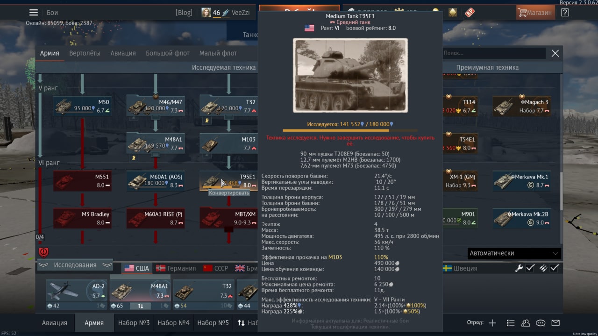Select locked M3 Bradley vehicle
Image resolution: width=598 pixels, height=336 pixels.
coord(82,218)
